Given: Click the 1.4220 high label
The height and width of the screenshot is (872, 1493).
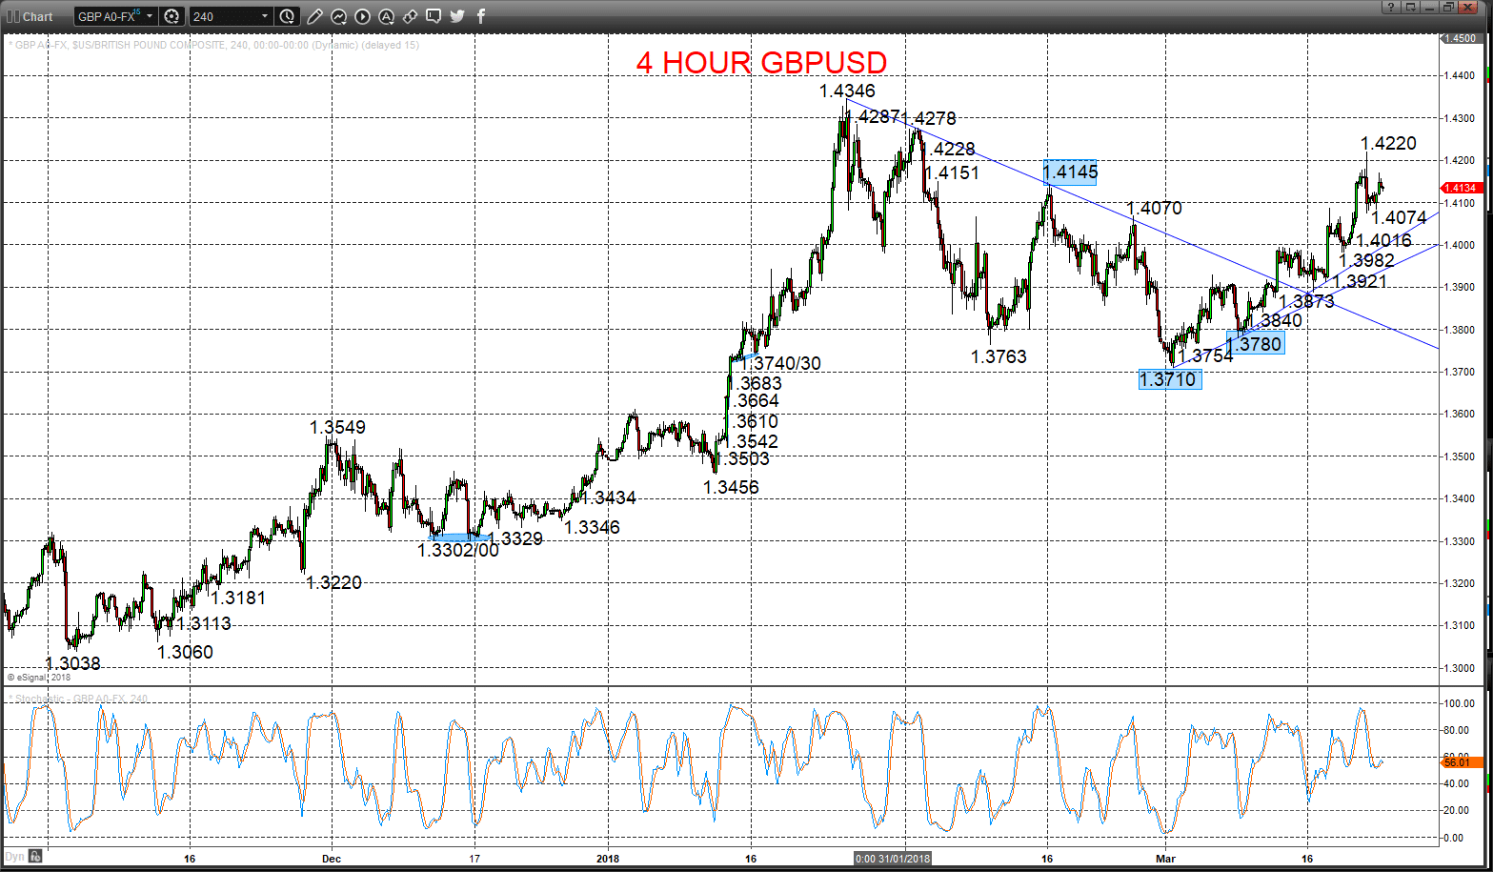Looking at the screenshot, I should (1388, 143).
